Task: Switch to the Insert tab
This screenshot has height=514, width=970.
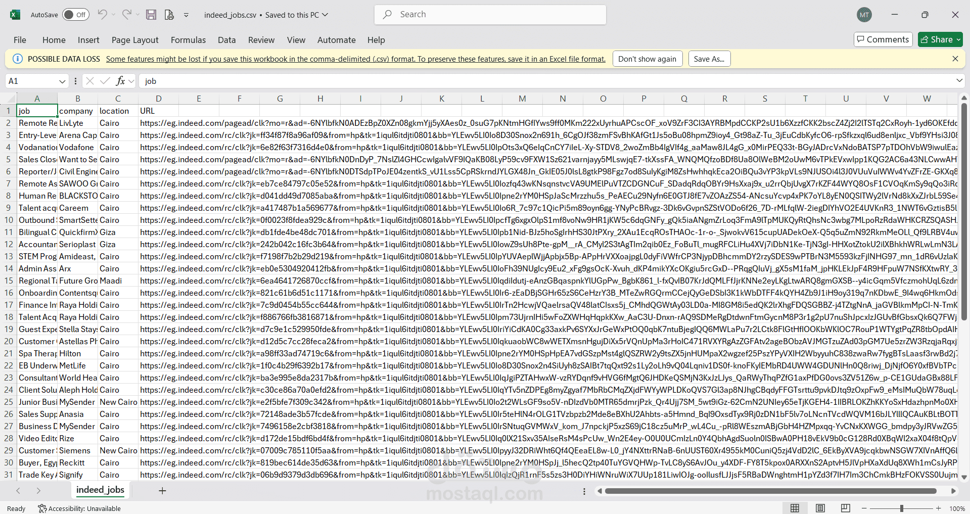Action: pyautogui.click(x=88, y=40)
